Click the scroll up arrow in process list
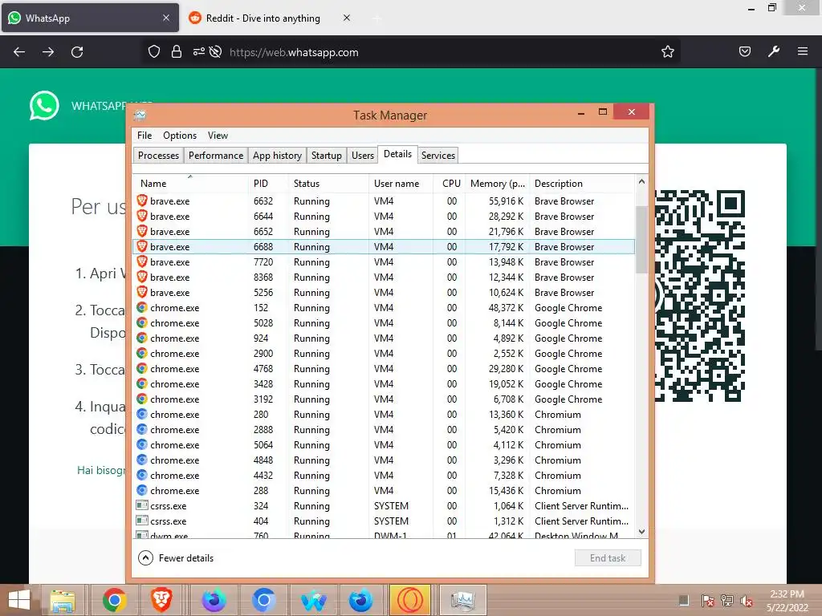 coord(641,182)
